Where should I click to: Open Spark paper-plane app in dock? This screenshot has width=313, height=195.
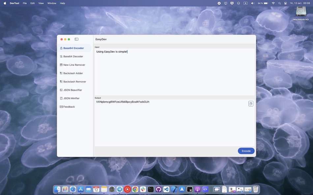(182, 189)
